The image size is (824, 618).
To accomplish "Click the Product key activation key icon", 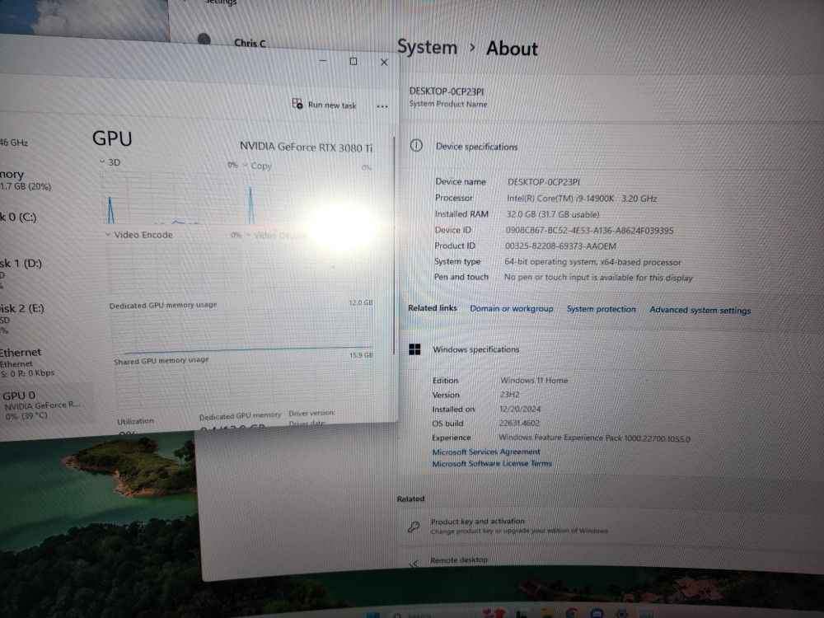I will pos(414,527).
